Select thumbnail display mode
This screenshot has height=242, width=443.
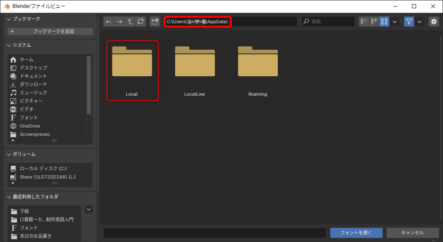tap(384, 22)
